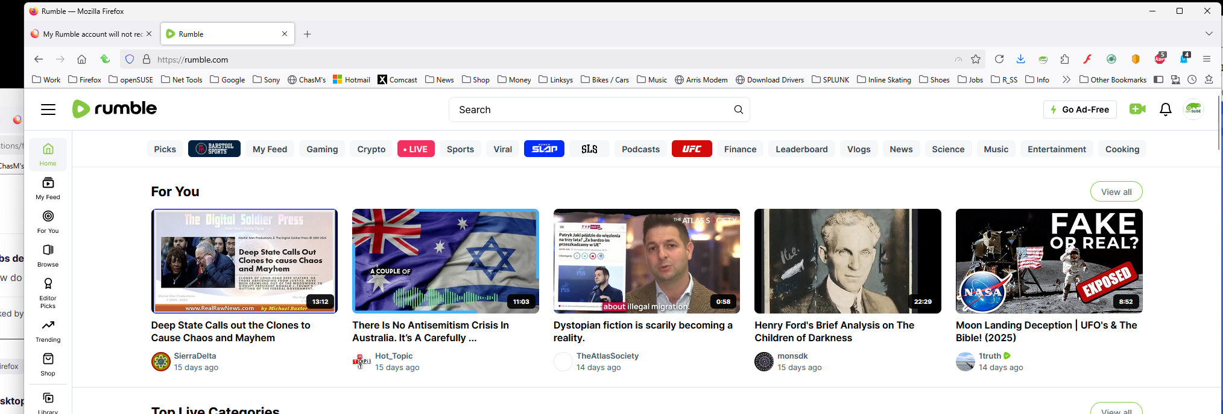Open the Inline Skating bookmarks folder
Viewport: 1223px width, 414px height.
[x=884, y=79]
